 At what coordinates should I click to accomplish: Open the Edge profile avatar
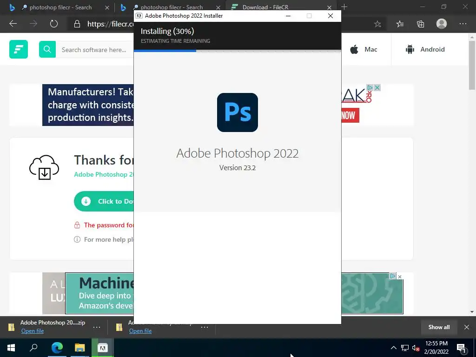pos(442,24)
